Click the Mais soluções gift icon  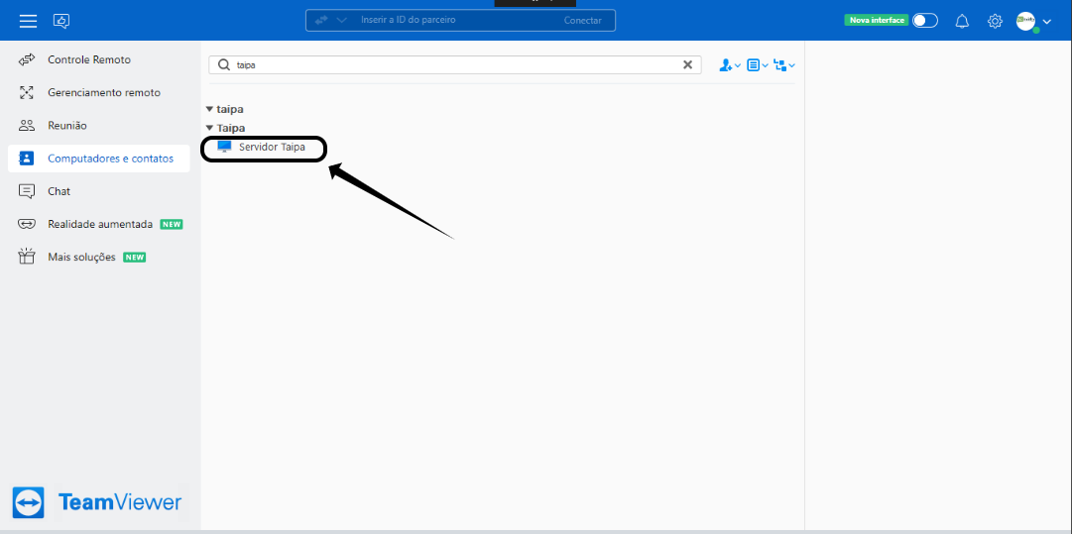[27, 257]
